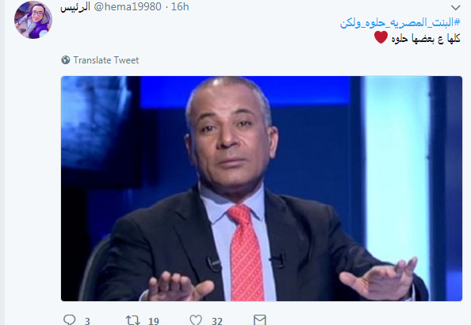Open the blue Arabic hashtag link

coord(400,23)
